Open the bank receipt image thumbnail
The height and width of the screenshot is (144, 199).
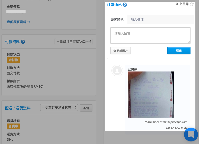click(151, 95)
